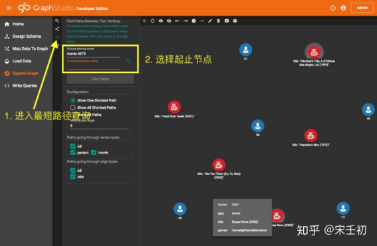Click the edit pencil icon
The width and height of the screenshot is (377, 246).
210,21
